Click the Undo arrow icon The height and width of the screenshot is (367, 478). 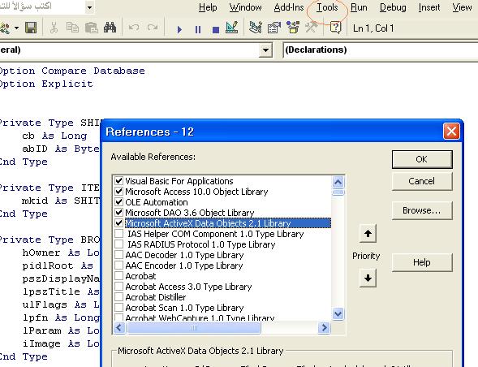(134, 28)
